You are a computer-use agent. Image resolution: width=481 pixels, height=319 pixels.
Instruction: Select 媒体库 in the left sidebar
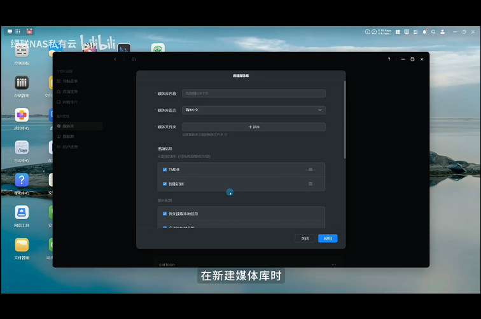click(x=68, y=126)
